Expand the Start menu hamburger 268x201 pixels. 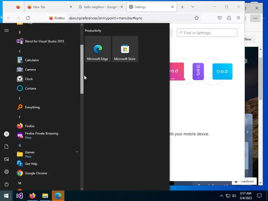point(7,31)
